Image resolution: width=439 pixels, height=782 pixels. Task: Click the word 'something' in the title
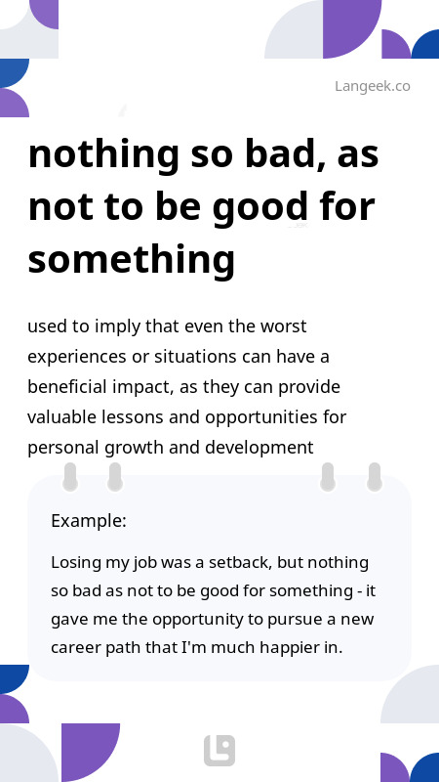click(x=132, y=260)
